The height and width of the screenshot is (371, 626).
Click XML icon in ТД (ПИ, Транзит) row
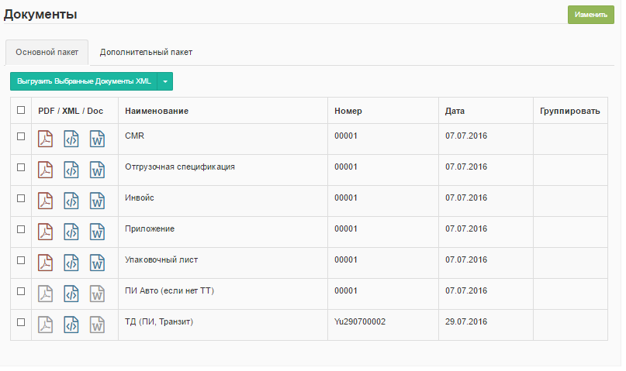point(71,325)
